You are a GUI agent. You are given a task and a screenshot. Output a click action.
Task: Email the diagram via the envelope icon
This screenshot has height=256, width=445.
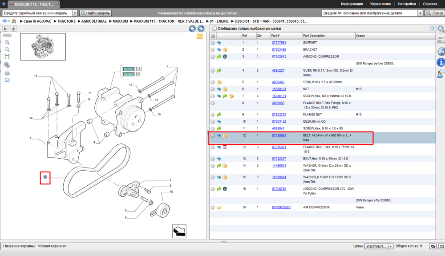(7, 80)
